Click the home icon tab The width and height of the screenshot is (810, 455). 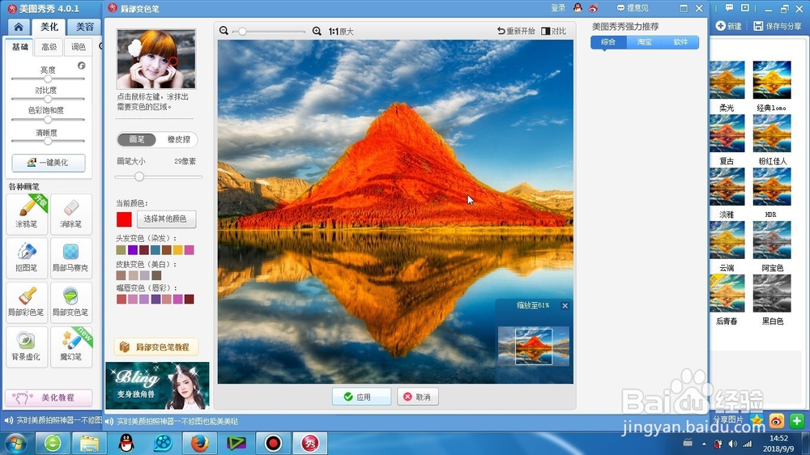tap(19, 27)
